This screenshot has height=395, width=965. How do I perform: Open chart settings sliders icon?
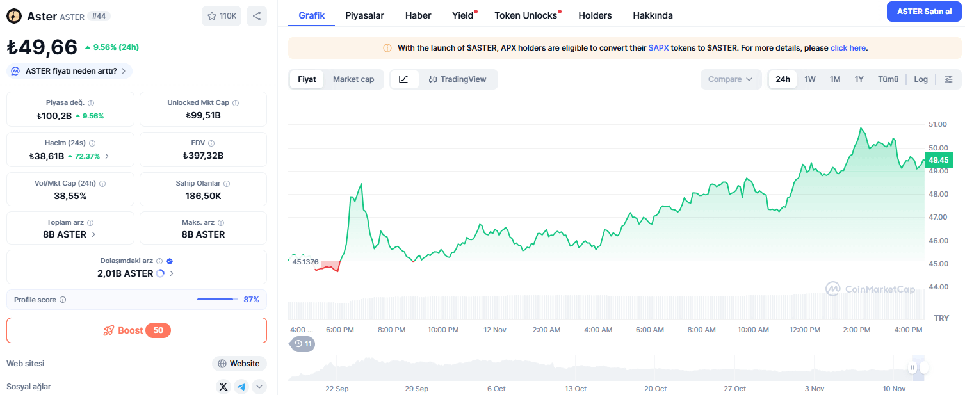click(x=948, y=79)
